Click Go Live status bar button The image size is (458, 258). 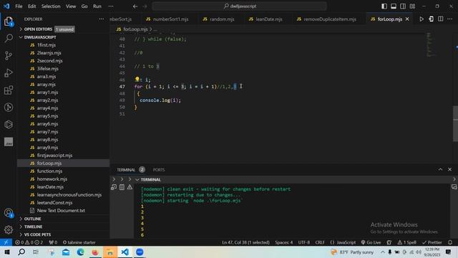(371, 242)
